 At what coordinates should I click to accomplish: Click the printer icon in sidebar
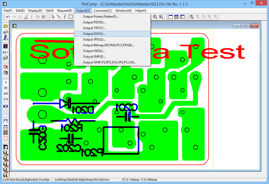pyautogui.click(x=5, y=147)
